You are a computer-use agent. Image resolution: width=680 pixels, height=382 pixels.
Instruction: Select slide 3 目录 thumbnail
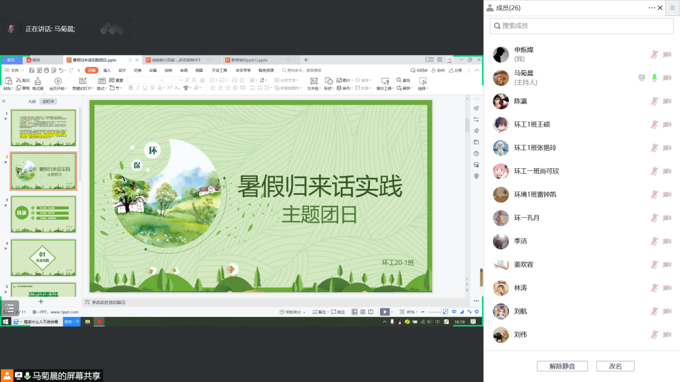coord(43,214)
